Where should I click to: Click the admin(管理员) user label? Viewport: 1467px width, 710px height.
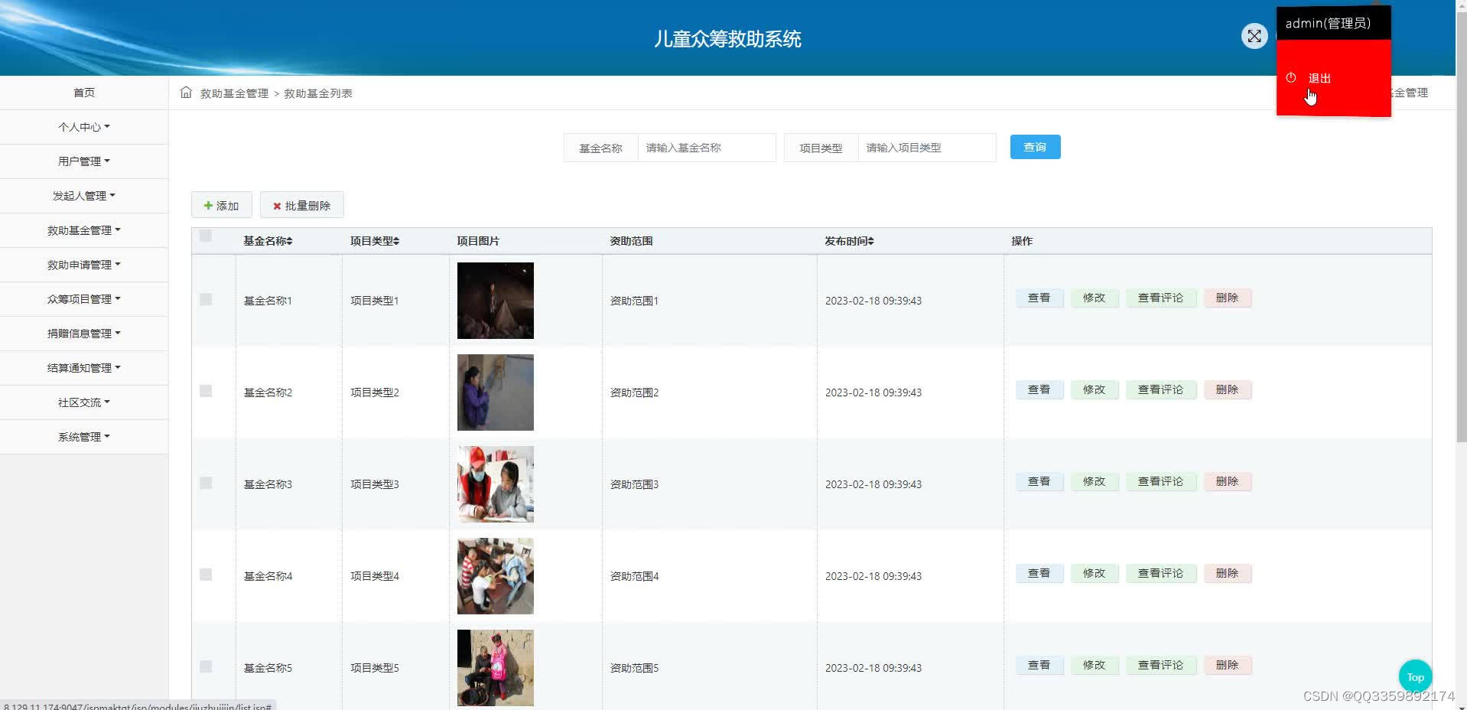coord(1328,23)
